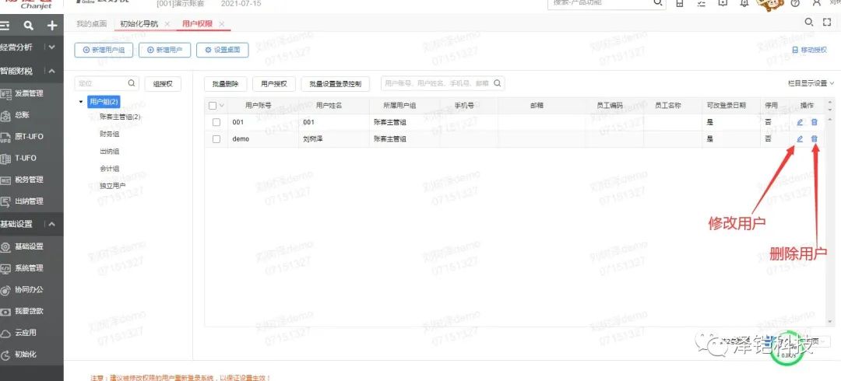Click the 组授权 button
Image resolution: width=841 pixels, height=381 pixels.
click(163, 84)
